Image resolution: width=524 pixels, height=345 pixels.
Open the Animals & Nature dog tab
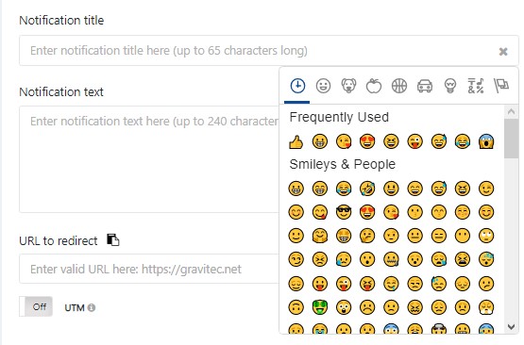point(348,86)
